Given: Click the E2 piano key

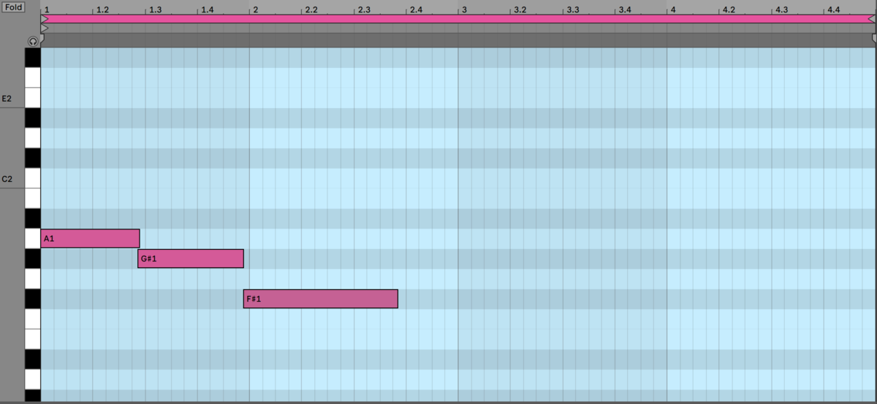Looking at the screenshot, I should 33,98.
